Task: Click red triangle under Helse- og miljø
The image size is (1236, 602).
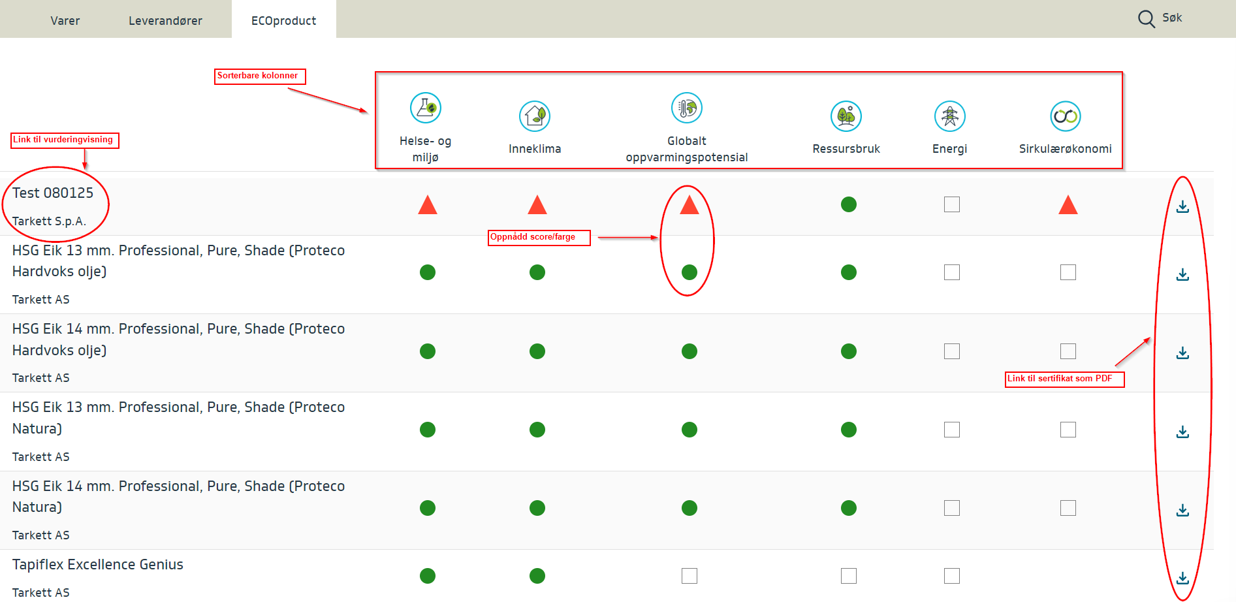Action: point(428,206)
